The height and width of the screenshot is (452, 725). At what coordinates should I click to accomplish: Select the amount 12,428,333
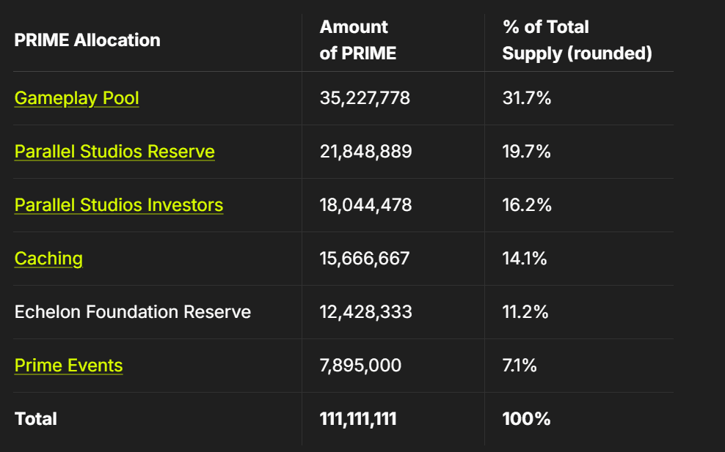click(x=365, y=311)
